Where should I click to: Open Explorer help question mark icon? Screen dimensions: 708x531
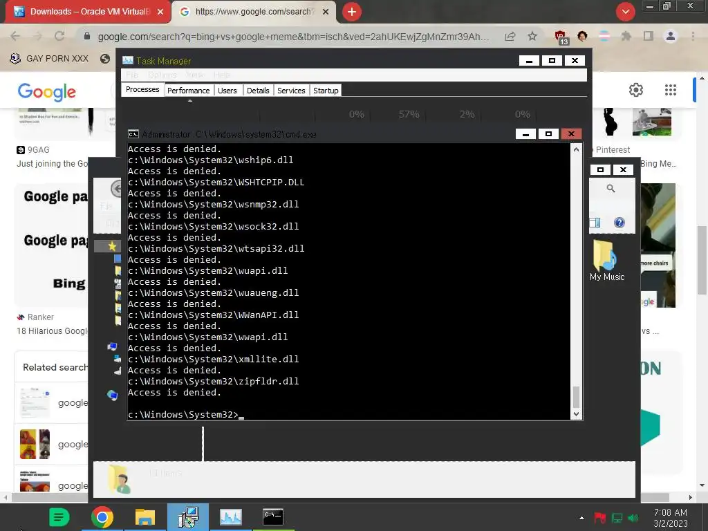(619, 222)
